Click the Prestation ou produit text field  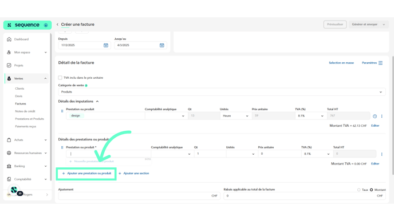[109, 154]
